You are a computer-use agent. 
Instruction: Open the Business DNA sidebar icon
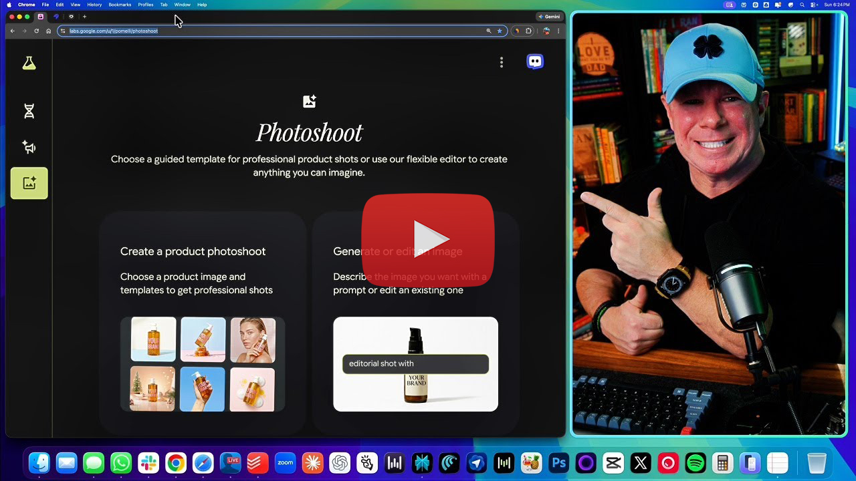pos(29,112)
